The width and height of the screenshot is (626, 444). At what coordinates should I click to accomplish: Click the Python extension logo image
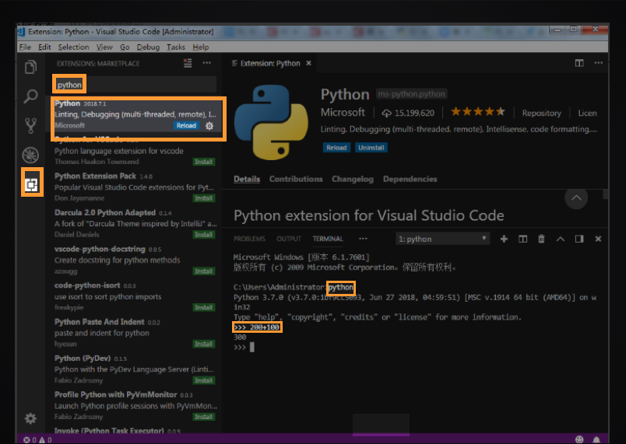pos(271,122)
